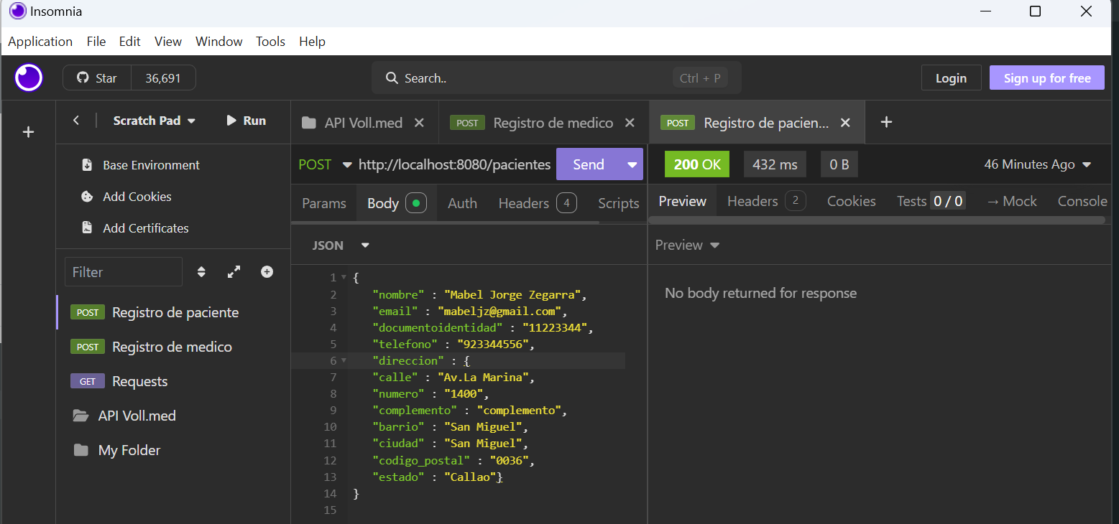Open the Tools menu
The width and height of the screenshot is (1119, 524).
271,42
